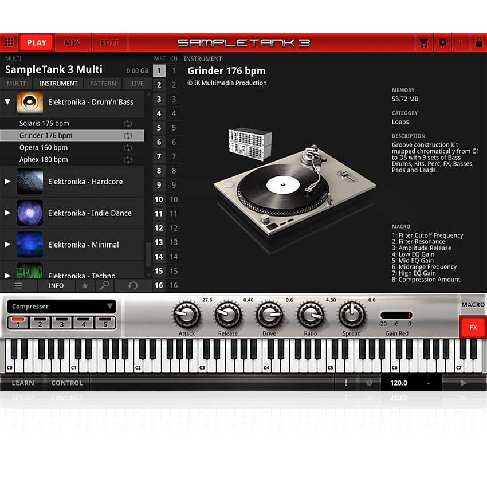This screenshot has height=487, width=487.
Task: Open the settings gear icon
Action: click(443, 42)
